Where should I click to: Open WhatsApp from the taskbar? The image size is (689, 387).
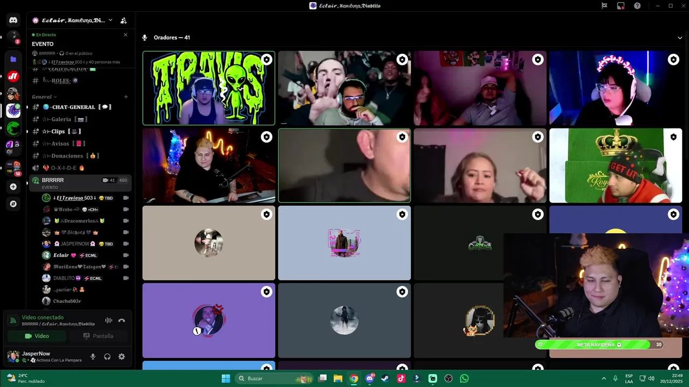(465, 378)
